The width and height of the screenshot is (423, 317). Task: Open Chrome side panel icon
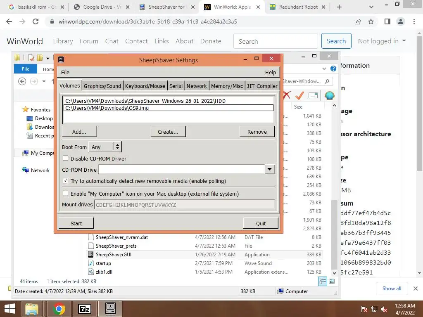point(387,21)
